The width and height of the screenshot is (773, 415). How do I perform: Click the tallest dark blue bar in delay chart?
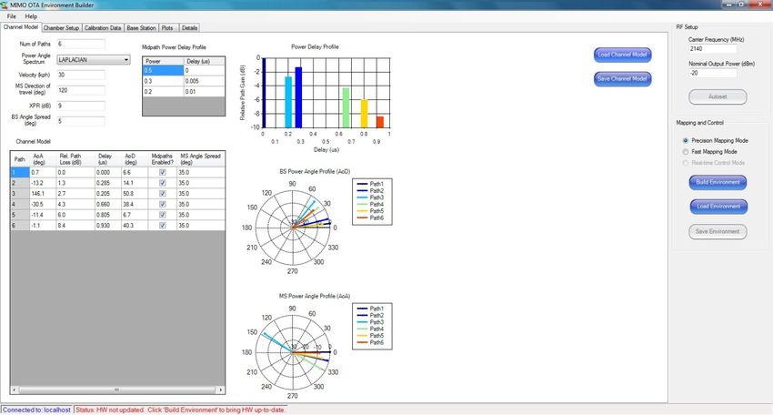tap(264, 93)
